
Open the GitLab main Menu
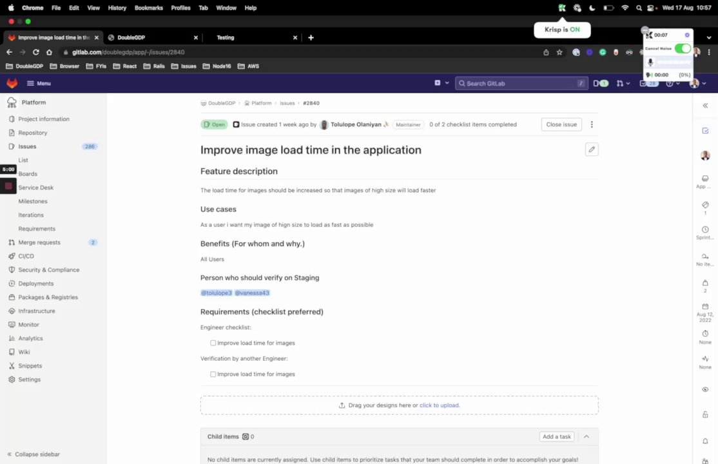tap(39, 83)
